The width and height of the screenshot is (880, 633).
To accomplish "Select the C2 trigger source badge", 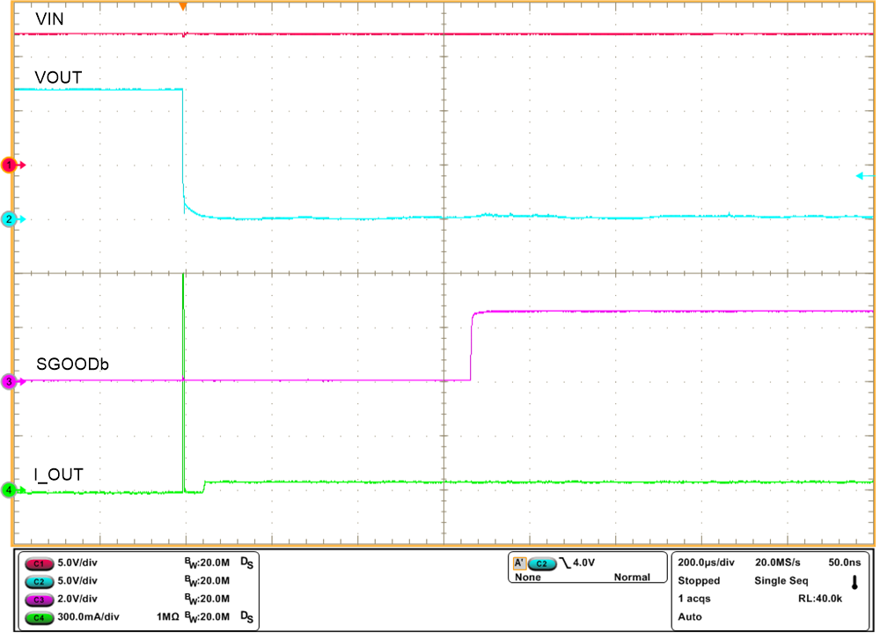I will coord(542,563).
